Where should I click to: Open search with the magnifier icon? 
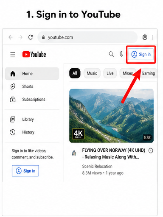tap(111, 54)
